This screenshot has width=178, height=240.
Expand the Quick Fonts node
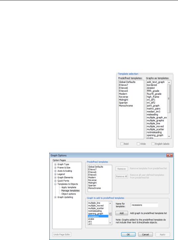[55, 181]
